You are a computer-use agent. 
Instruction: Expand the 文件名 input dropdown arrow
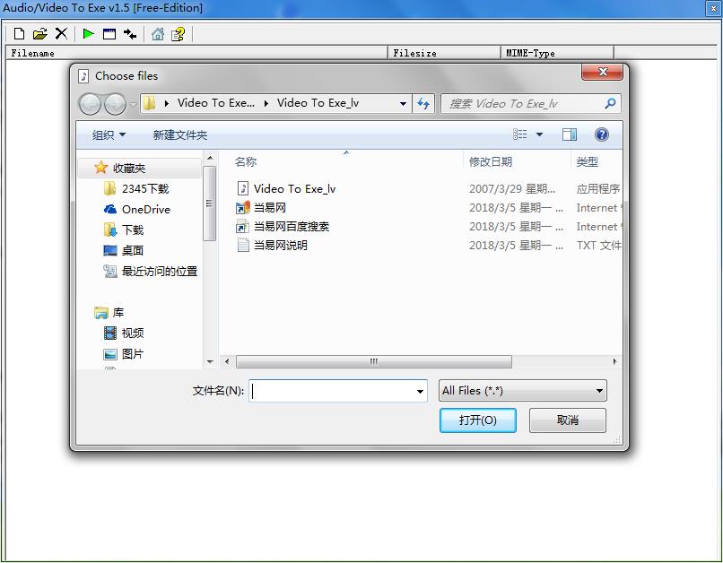pyautogui.click(x=419, y=390)
